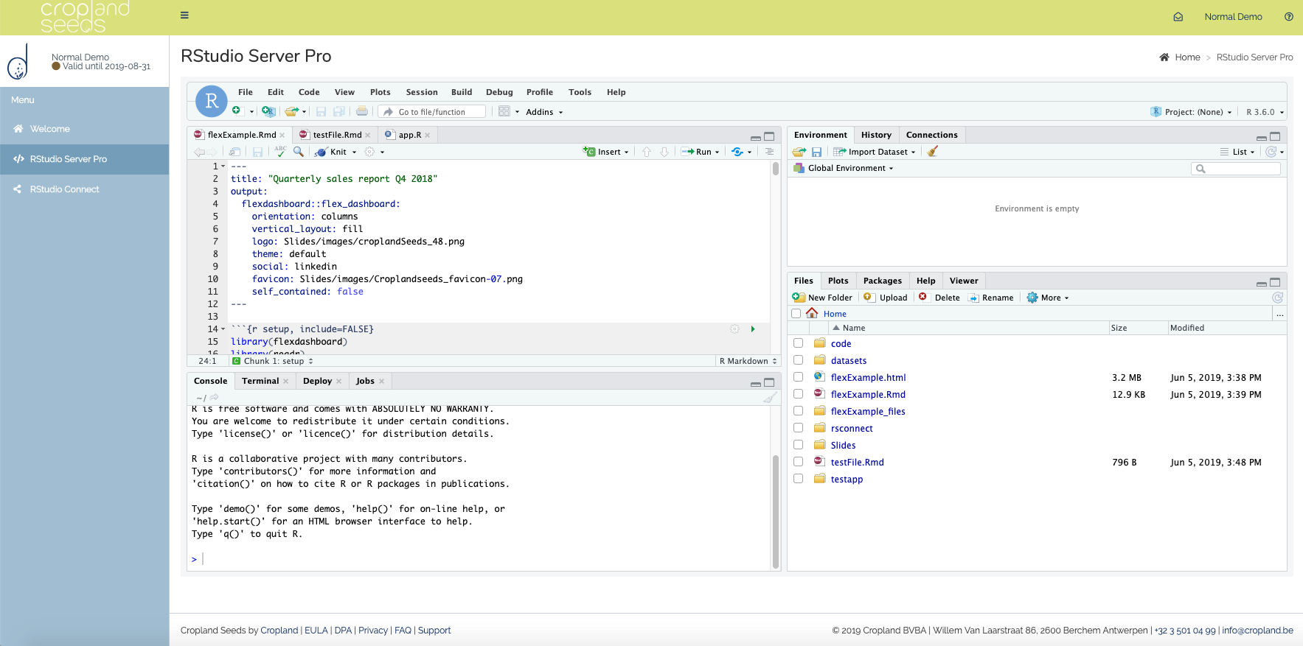Screen dimensions: 1303x646
Task: Click the New Folder button
Action: (x=822, y=298)
